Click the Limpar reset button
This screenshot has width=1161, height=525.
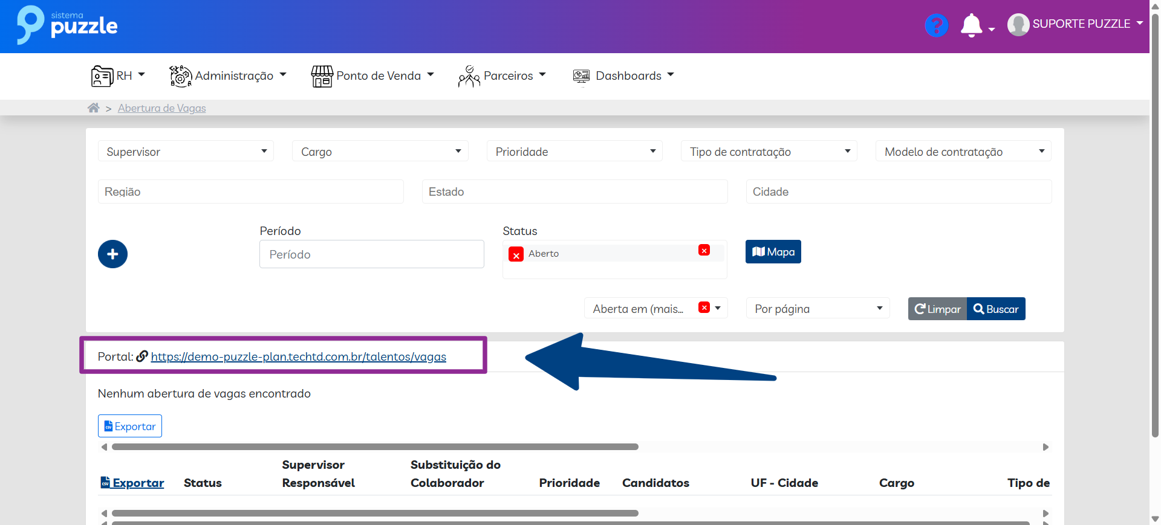pyautogui.click(x=937, y=309)
